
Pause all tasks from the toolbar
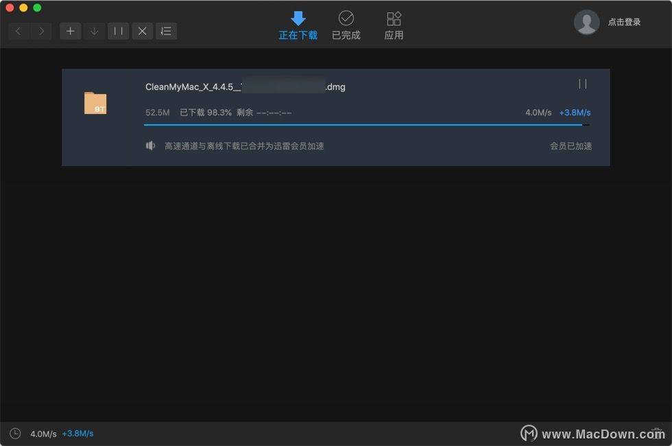pyautogui.click(x=118, y=31)
